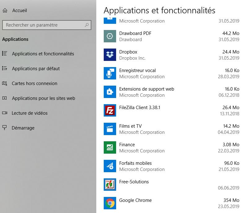Click the Enregistreur vocal microphone icon

(x=110, y=73)
